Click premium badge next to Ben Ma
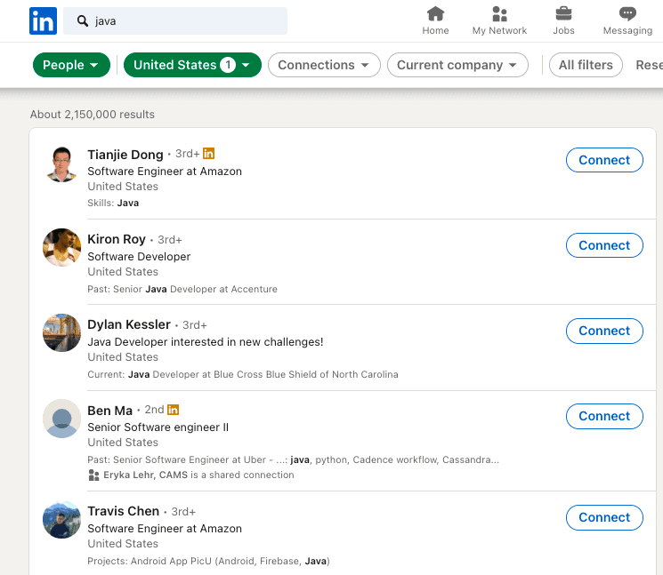This screenshot has width=663, height=575. pos(174,410)
